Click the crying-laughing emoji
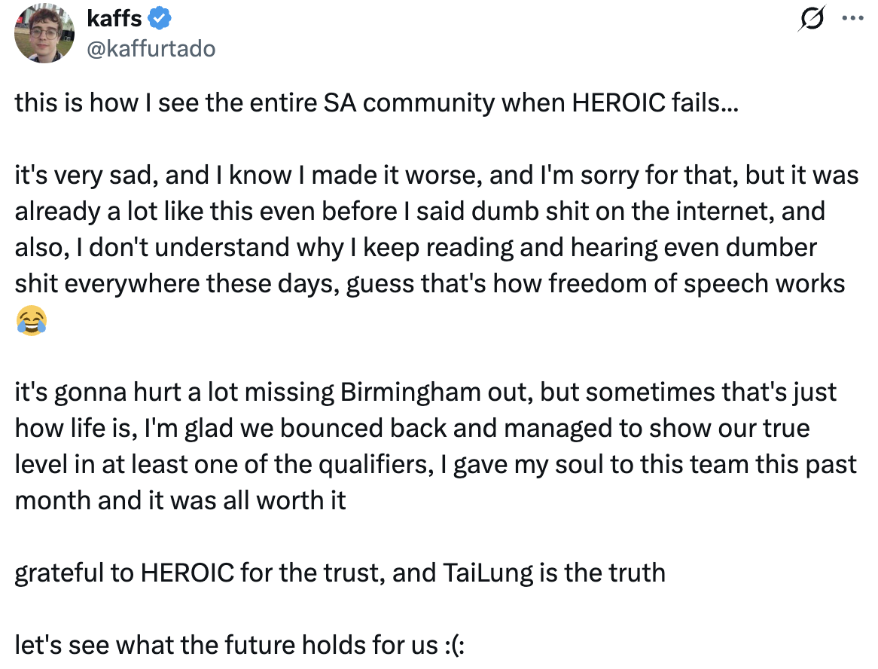 pos(31,320)
